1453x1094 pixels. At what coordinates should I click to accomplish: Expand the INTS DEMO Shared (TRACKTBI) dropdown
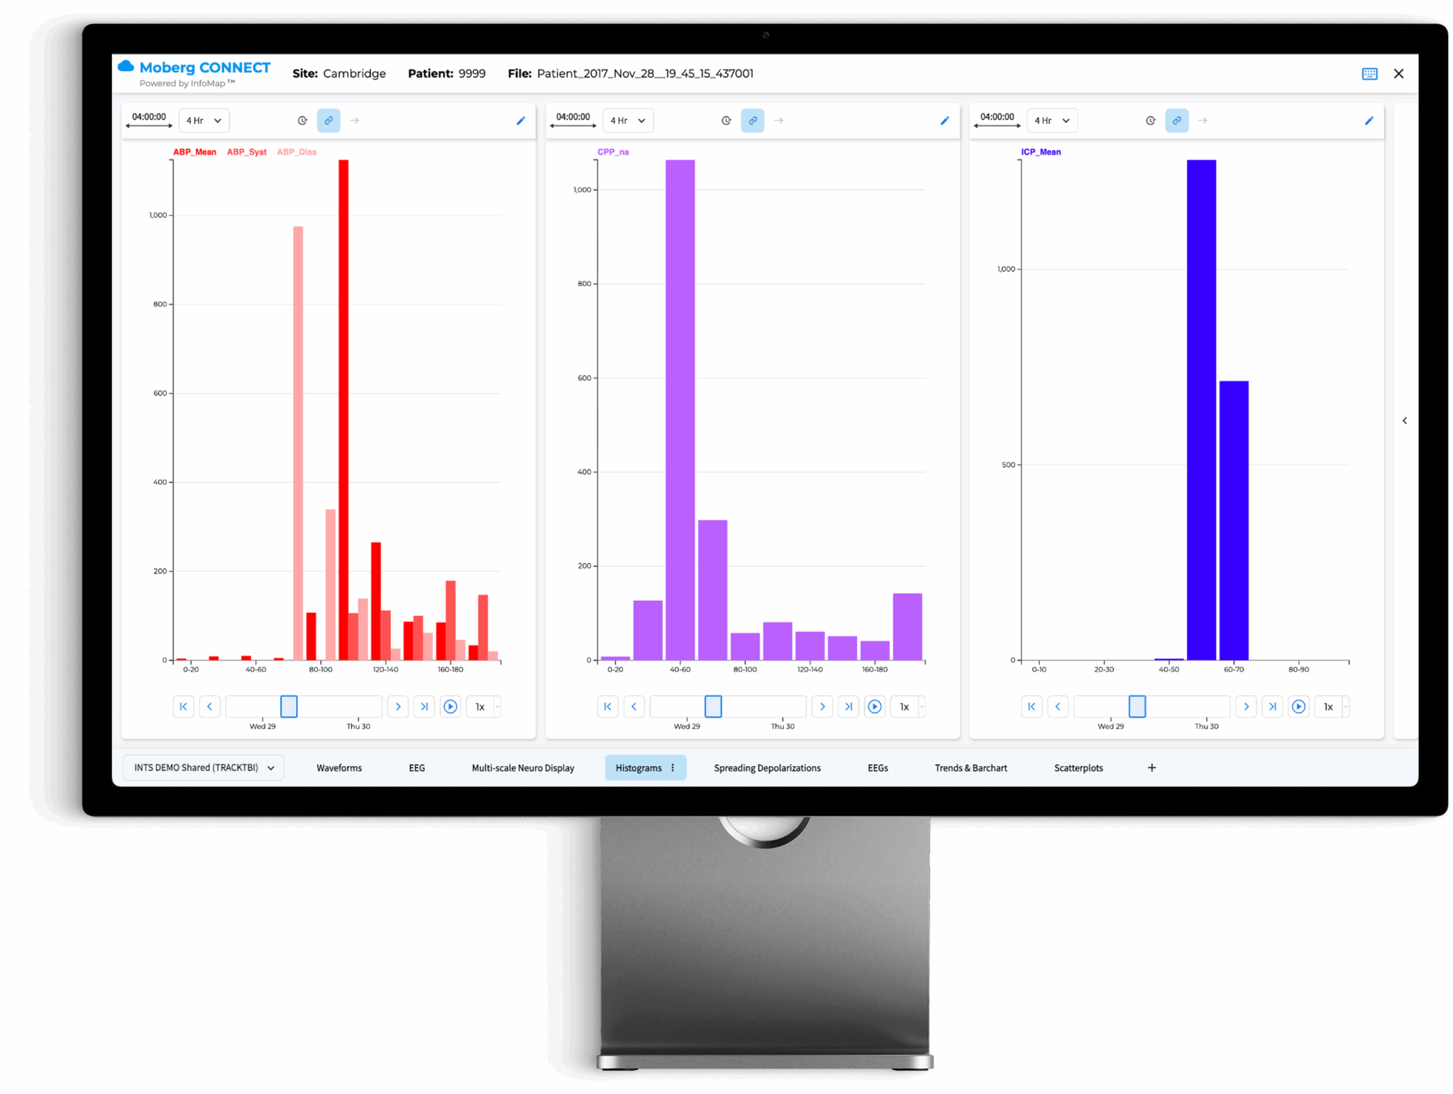click(203, 768)
